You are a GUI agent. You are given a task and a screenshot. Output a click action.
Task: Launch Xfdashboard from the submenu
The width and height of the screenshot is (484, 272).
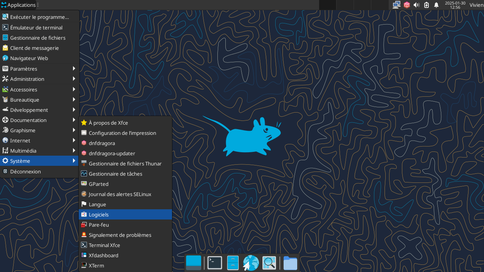click(125, 255)
